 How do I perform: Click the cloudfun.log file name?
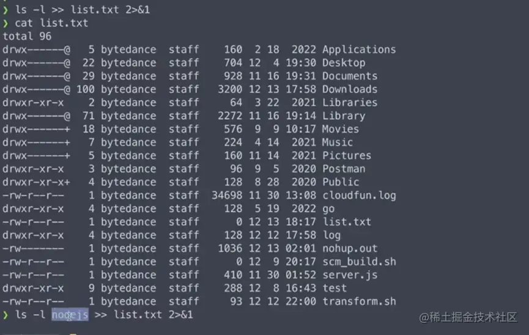coord(359,196)
